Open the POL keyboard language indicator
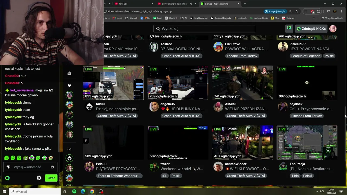Screen dimensions: 347x195 [x=322, y=191]
